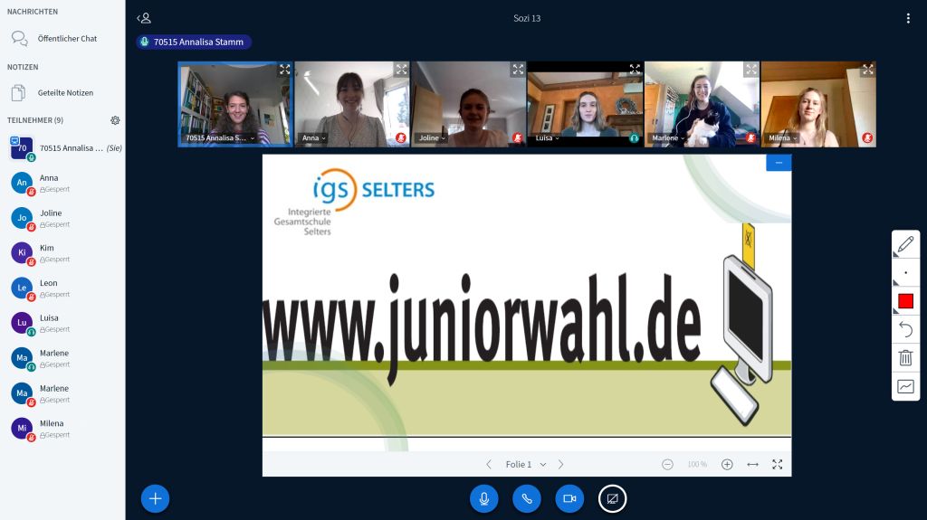The image size is (927, 520).
Task: Toggle screen sharing button
Action: (613, 498)
